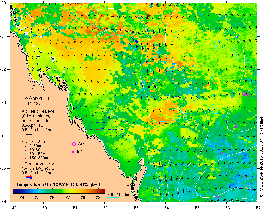The height and width of the screenshot is (211, 264).
Task: Click the 'Argo' legend label text
Action: coord(82,144)
